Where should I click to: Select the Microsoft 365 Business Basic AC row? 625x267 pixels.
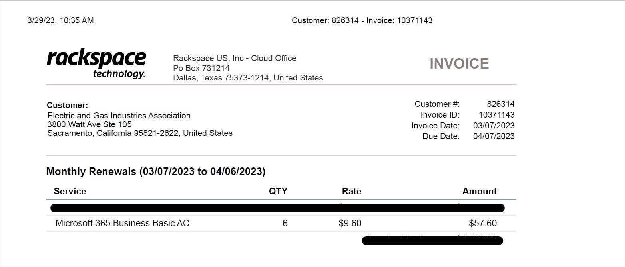click(x=122, y=223)
